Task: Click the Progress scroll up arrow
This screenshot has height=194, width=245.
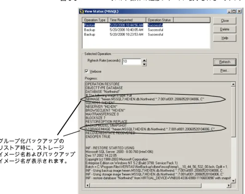Action: pyautogui.click(x=233, y=84)
